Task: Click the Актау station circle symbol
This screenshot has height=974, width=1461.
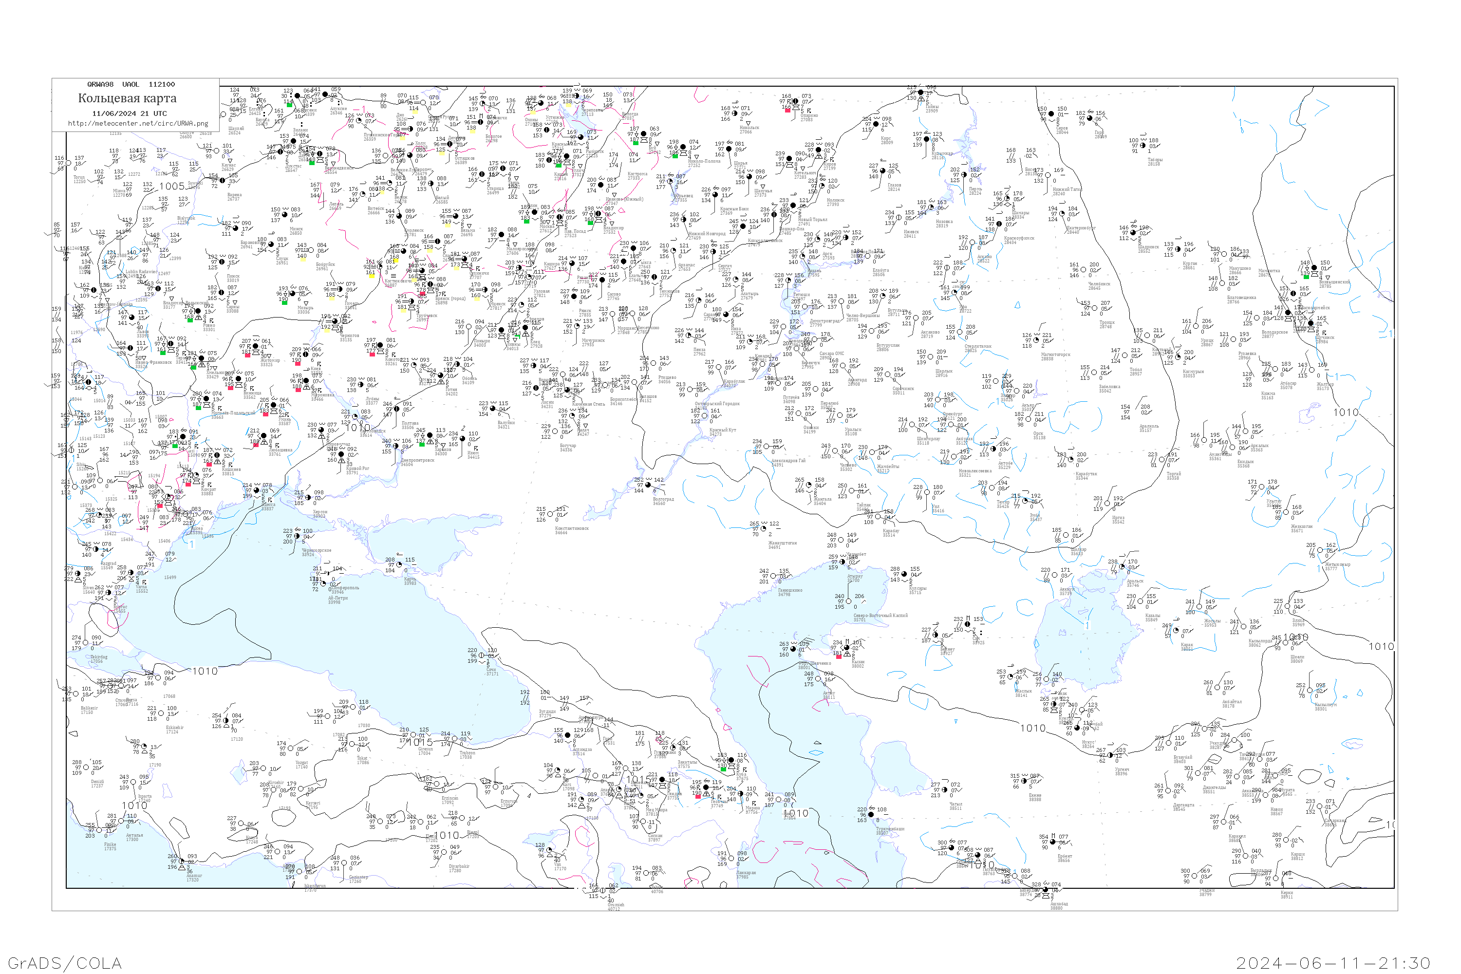Action: tap(818, 679)
